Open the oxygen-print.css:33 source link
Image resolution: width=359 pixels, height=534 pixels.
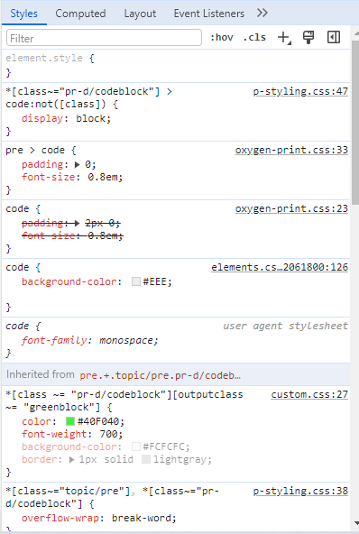pos(291,150)
